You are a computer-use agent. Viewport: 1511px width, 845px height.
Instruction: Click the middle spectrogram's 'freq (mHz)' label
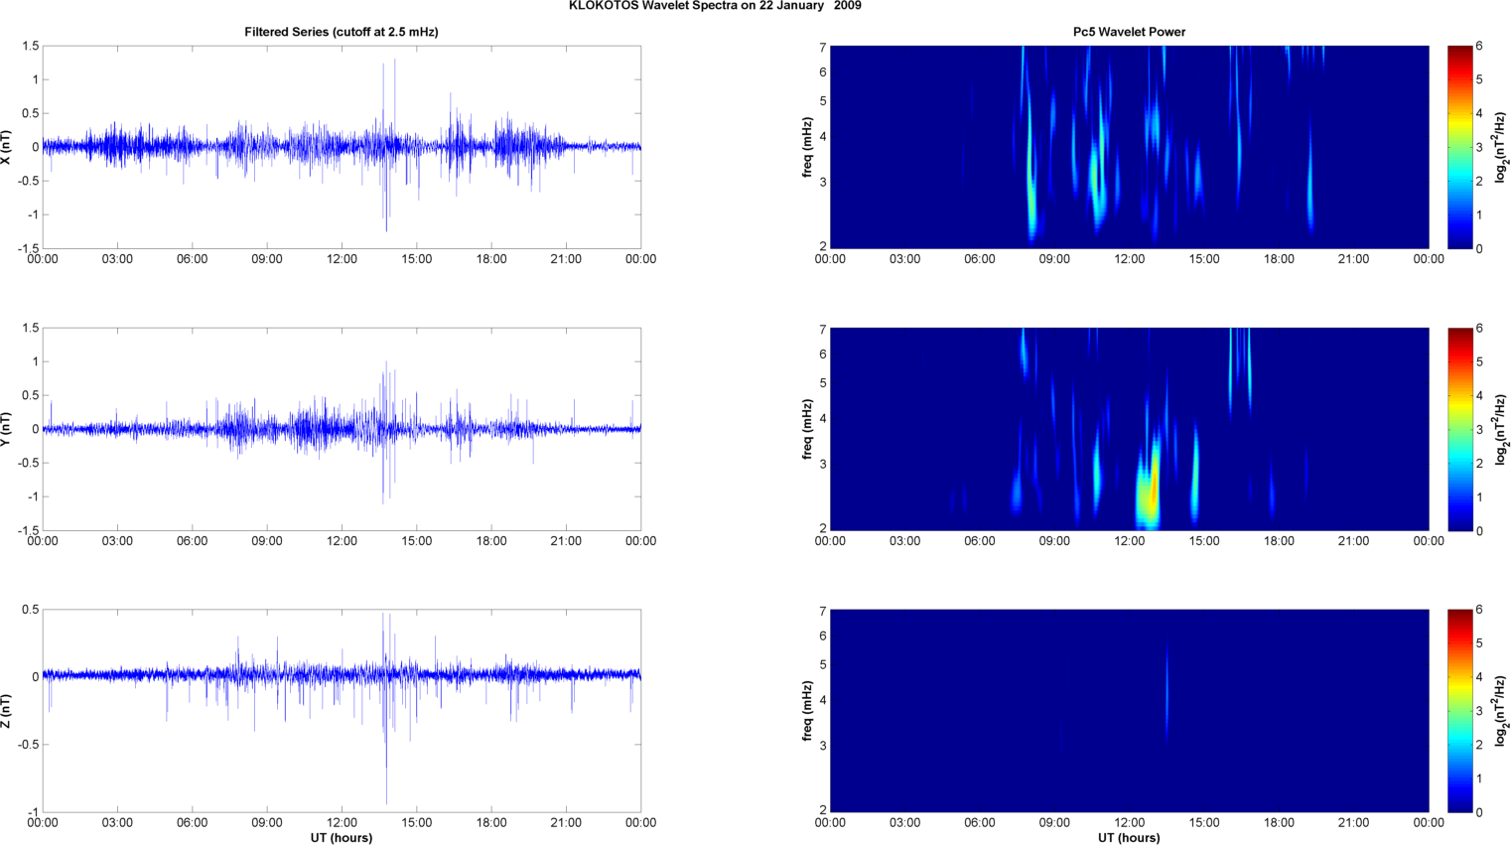[808, 429]
